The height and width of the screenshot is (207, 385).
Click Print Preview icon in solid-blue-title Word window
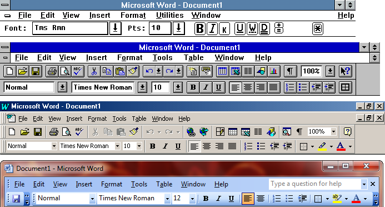(x=65, y=71)
